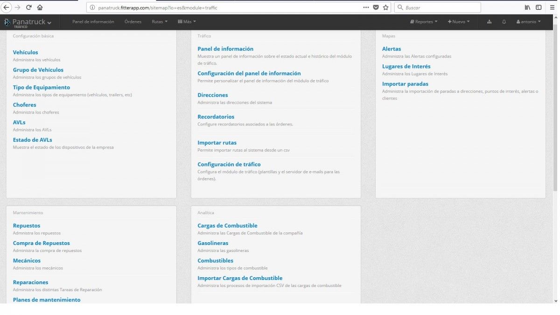Screen dimensions: 560x315
Task: Open the Firefox library icon
Action: [527, 7]
